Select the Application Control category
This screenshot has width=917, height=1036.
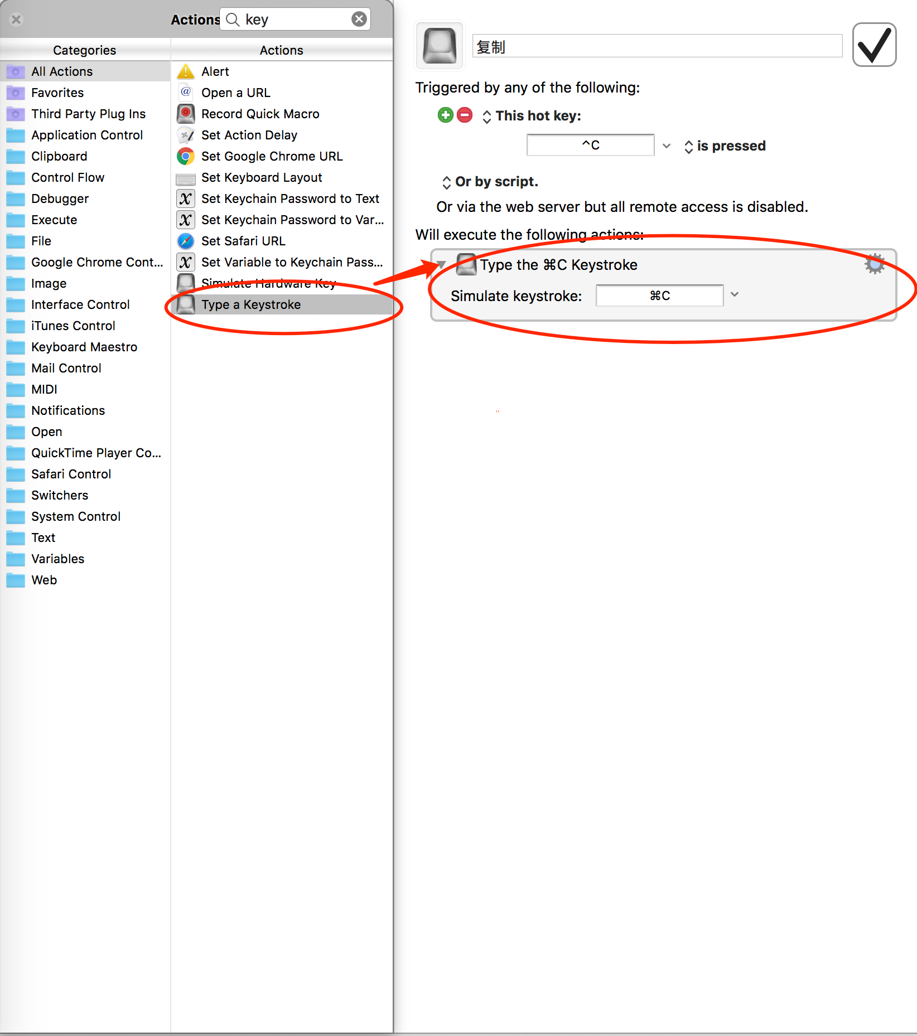85,135
